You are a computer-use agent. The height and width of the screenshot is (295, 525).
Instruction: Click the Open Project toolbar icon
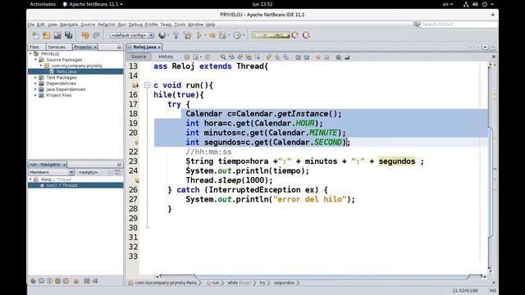(x=57, y=35)
